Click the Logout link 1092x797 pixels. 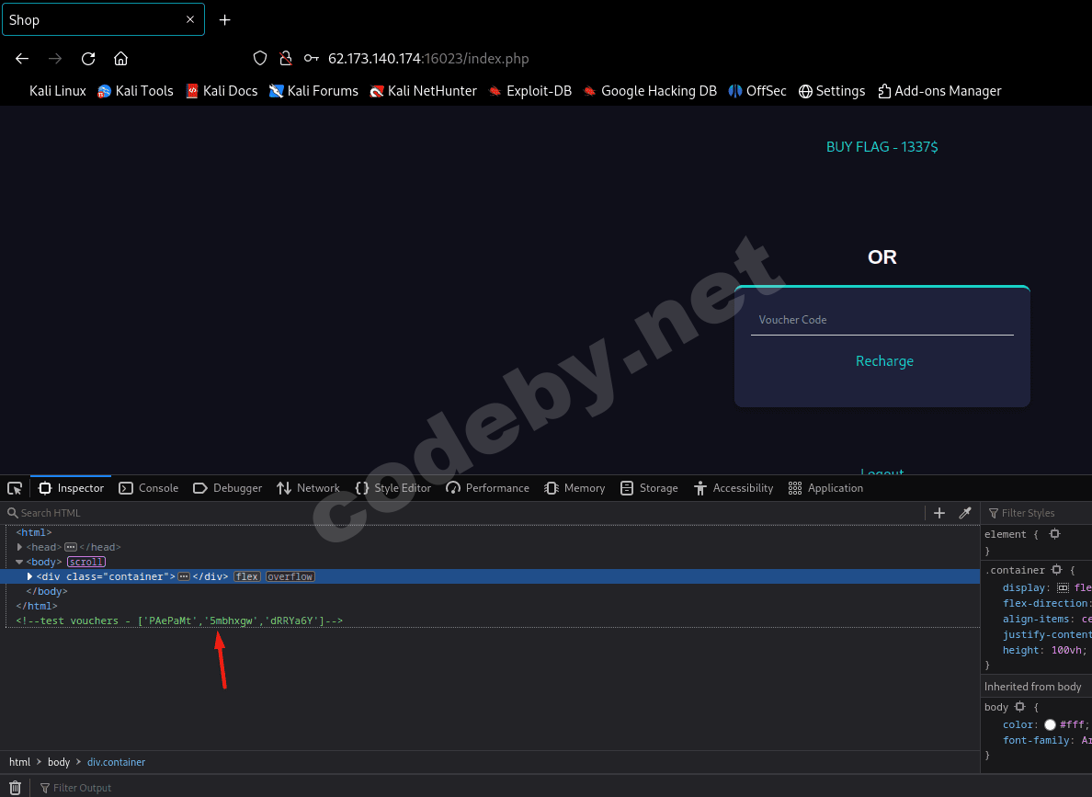point(882,473)
